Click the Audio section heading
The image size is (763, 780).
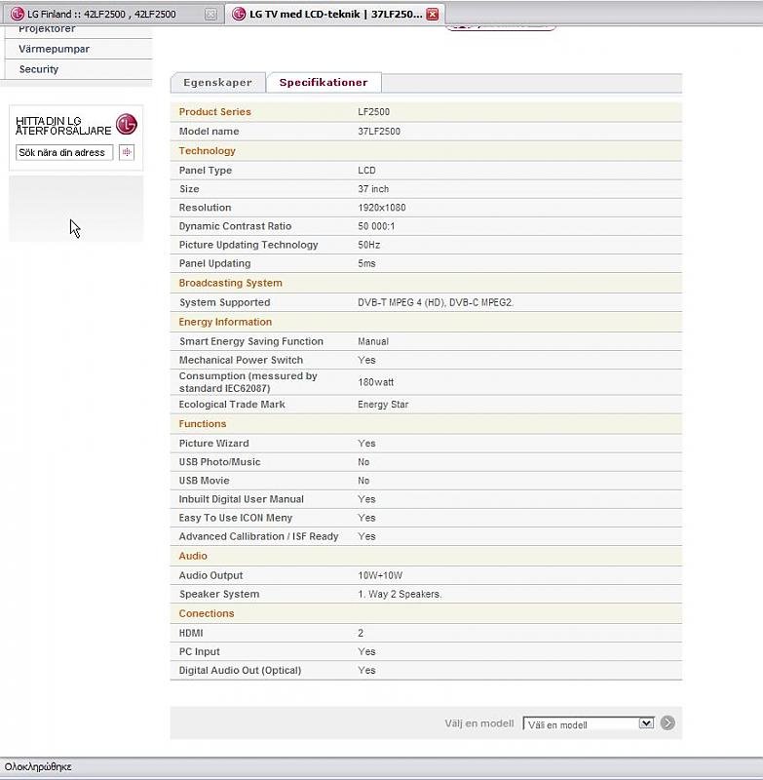(193, 556)
